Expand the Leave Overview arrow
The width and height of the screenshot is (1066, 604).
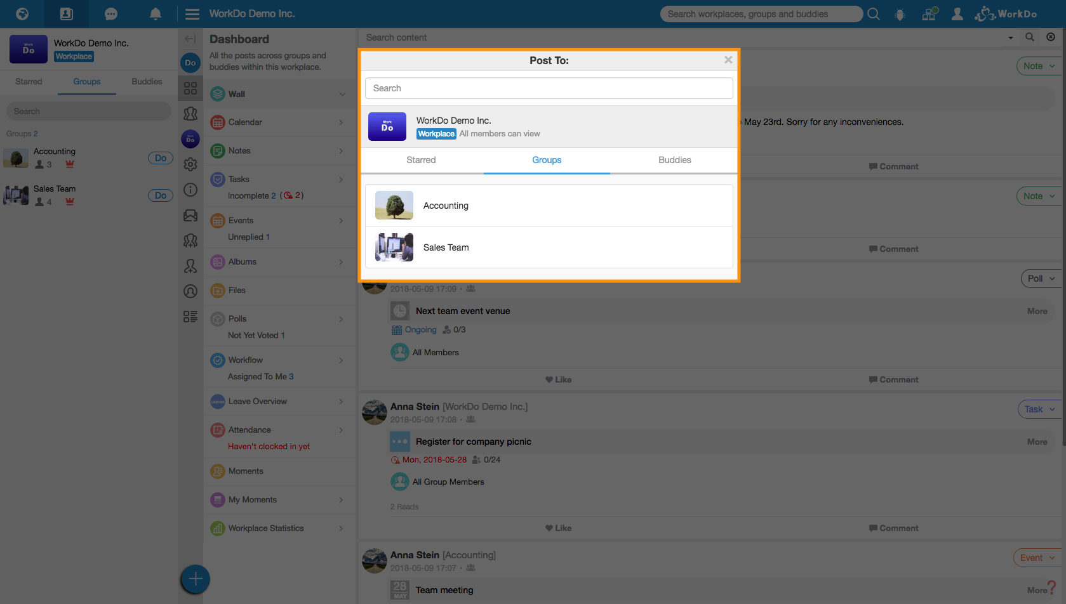click(x=341, y=402)
